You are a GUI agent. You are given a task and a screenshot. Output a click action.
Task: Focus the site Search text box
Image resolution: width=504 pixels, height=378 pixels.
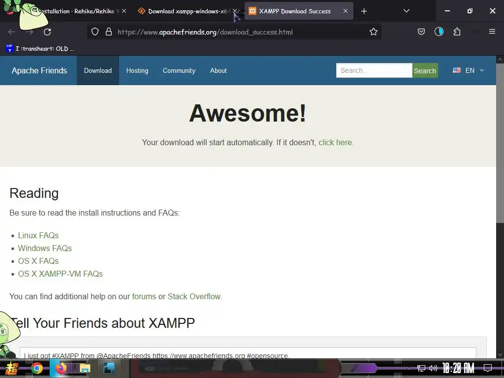(374, 70)
